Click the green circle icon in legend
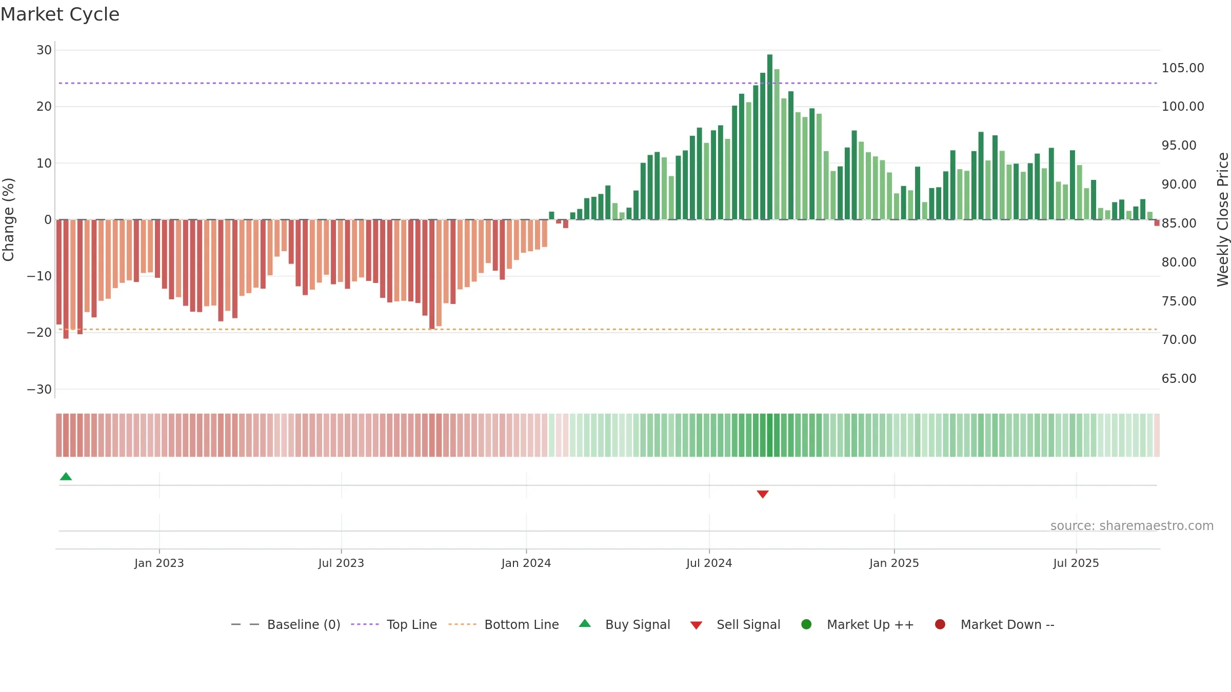 click(806, 624)
